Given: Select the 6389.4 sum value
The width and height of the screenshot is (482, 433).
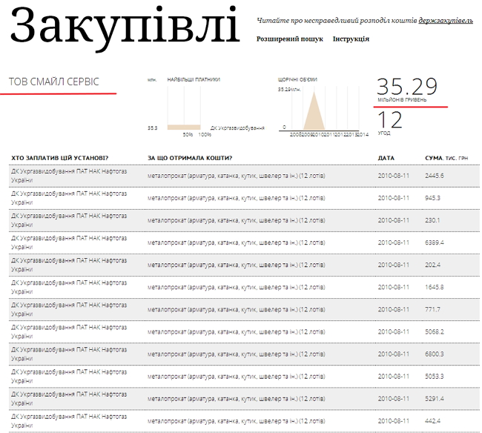Looking at the screenshot, I should (x=434, y=242).
